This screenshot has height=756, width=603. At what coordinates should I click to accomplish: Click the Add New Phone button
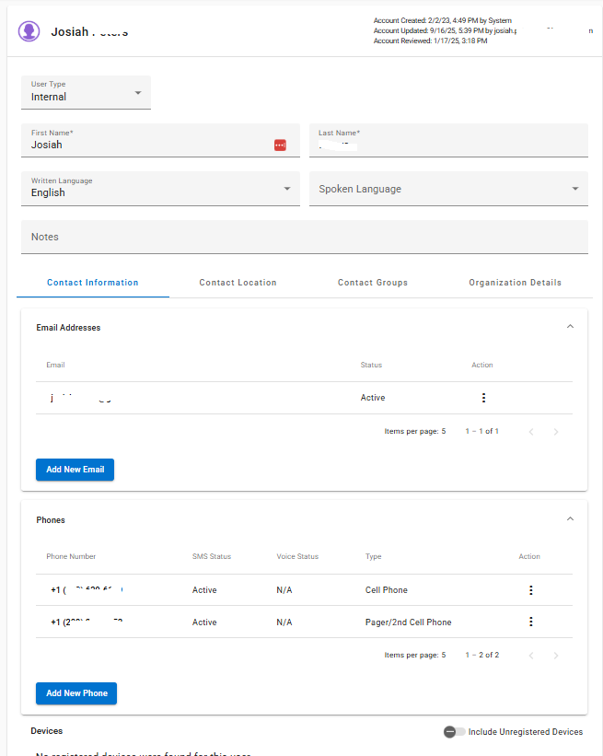click(x=76, y=693)
